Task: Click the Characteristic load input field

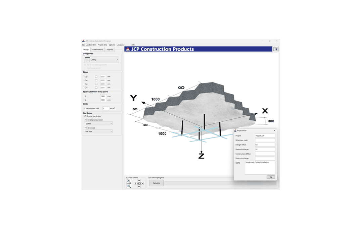Action: (x=105, y=108)
